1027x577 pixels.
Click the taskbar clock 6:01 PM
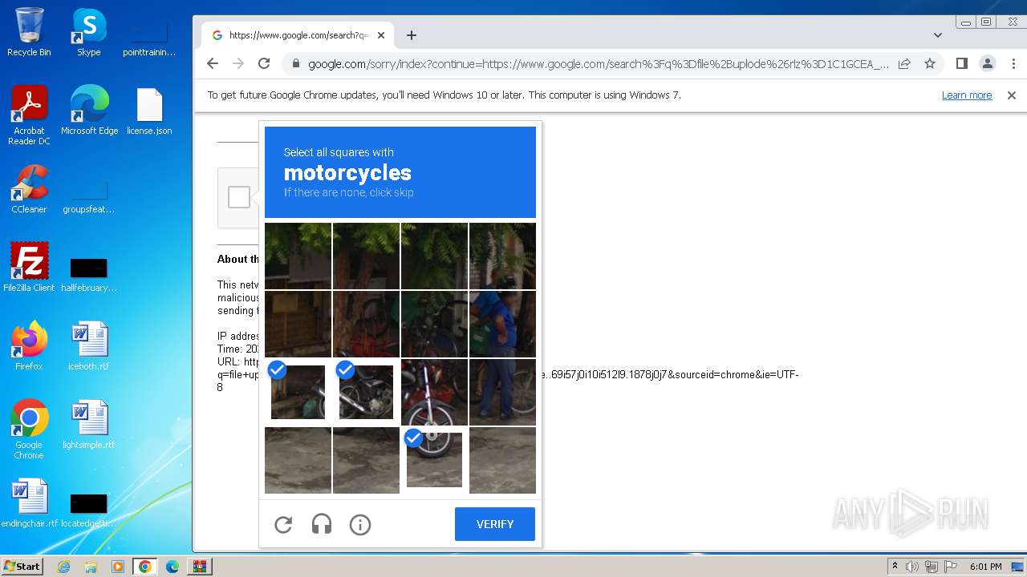tap(985, 567)
